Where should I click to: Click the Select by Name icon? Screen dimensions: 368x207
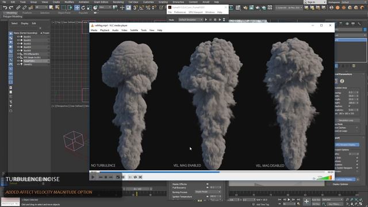[57, 7]
